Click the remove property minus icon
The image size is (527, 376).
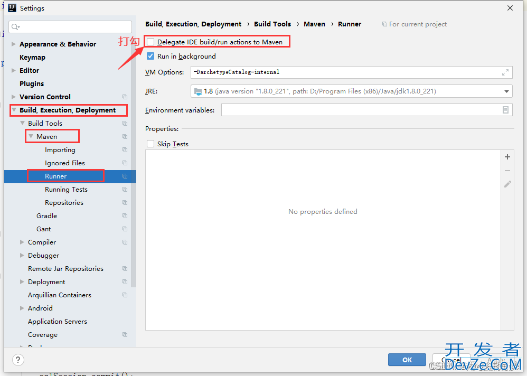click(507, 171)
